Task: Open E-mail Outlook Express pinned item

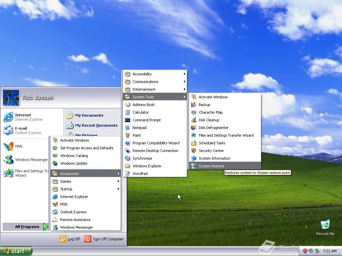Action: pyautogui.click(x=32, y=130)
